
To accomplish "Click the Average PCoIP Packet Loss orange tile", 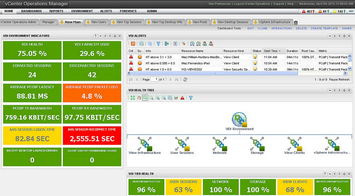I will coord(92,93).
